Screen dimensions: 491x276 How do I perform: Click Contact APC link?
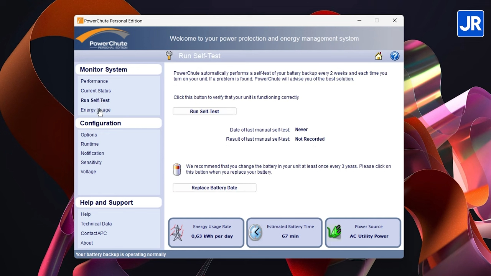(94, 233)
